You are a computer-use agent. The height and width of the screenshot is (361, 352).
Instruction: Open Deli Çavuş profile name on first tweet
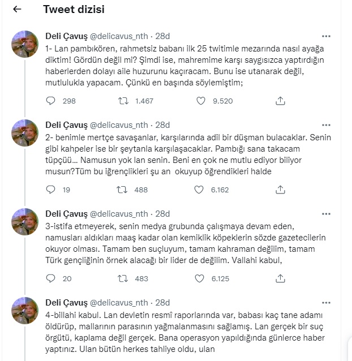point(65,36)
